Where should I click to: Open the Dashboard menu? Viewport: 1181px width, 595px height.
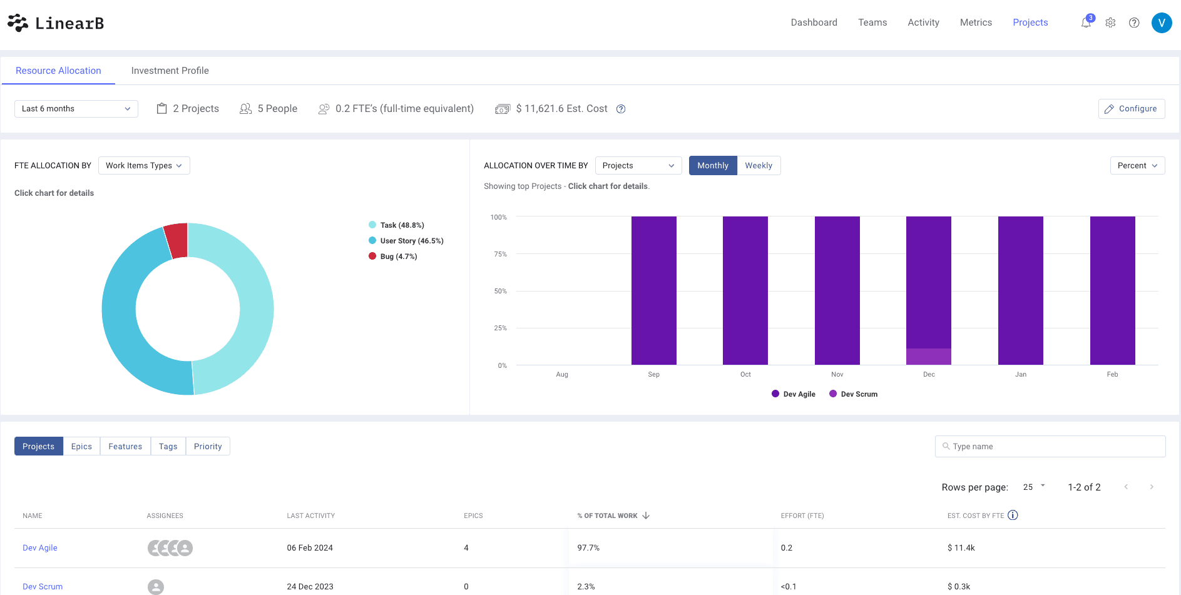814,23
